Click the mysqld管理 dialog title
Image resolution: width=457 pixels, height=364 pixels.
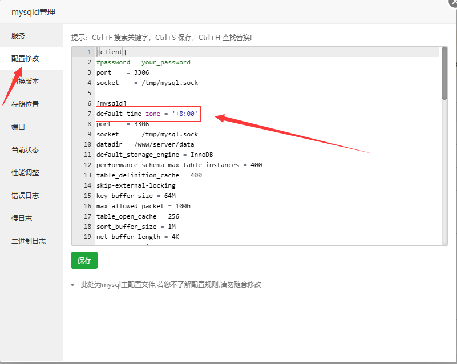pyautogui.click(x=34, y=12)
